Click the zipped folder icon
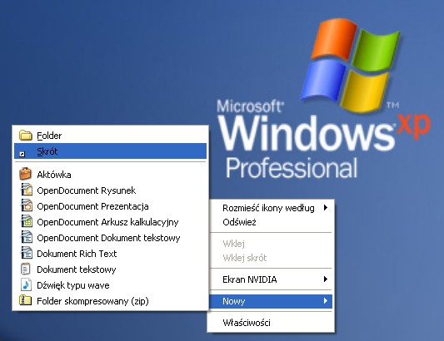This screenshot has width=444, height=341. click(26, 300)
